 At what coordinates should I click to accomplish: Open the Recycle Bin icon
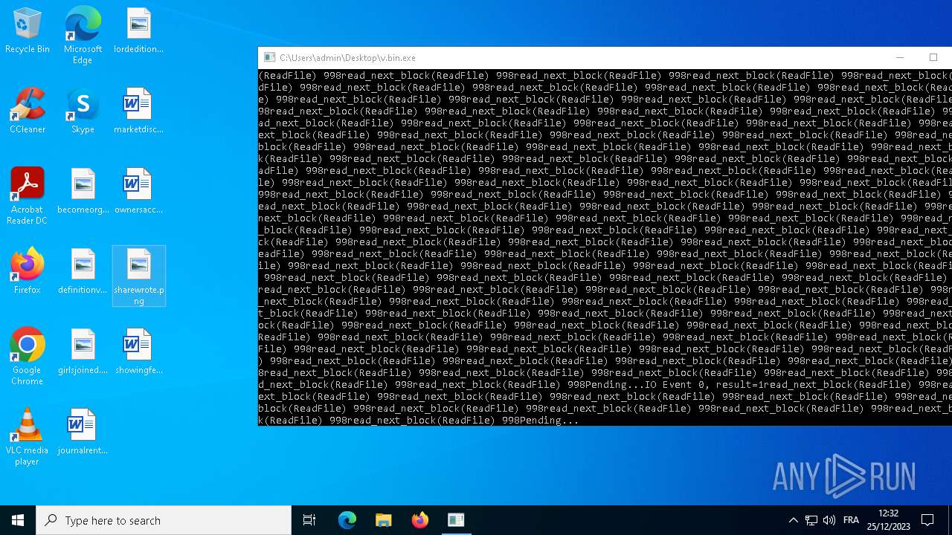click(28, 31)
